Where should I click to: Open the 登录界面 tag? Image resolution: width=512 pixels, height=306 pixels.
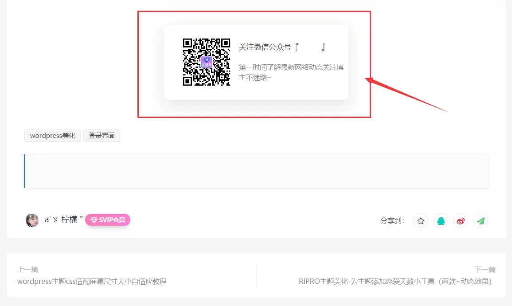[x=102, y=135]
